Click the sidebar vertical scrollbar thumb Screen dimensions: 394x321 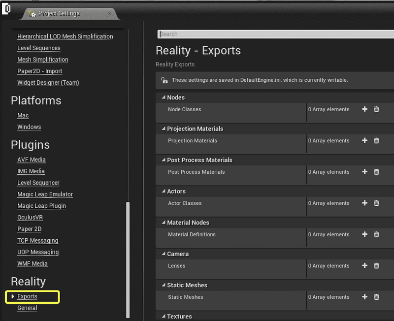click(x=128, y=260)
